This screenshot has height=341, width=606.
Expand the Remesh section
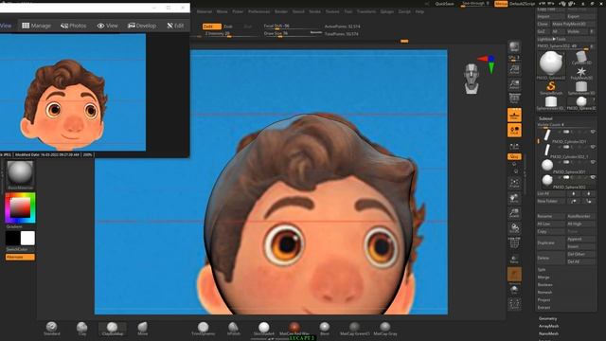(x=545, y=293)
